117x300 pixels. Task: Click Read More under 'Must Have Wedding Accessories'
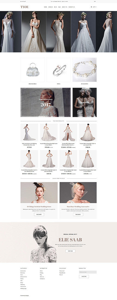tap(78, 214)
